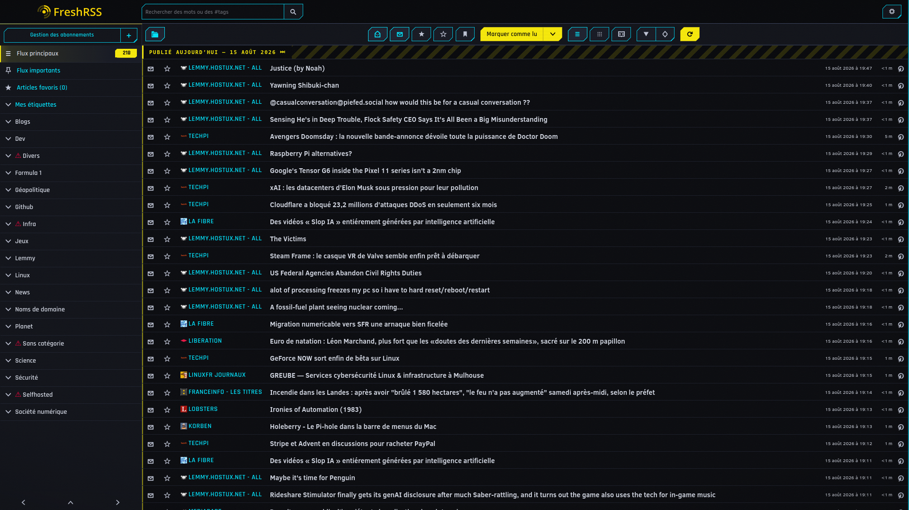909x510 pixels.
Task: Open the link icon for 'The Victims'
Action: (900, 239)
